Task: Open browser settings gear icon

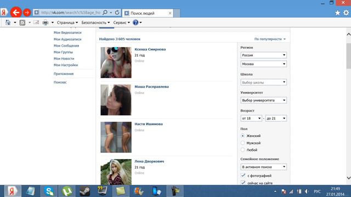Action: click(346, 13)
